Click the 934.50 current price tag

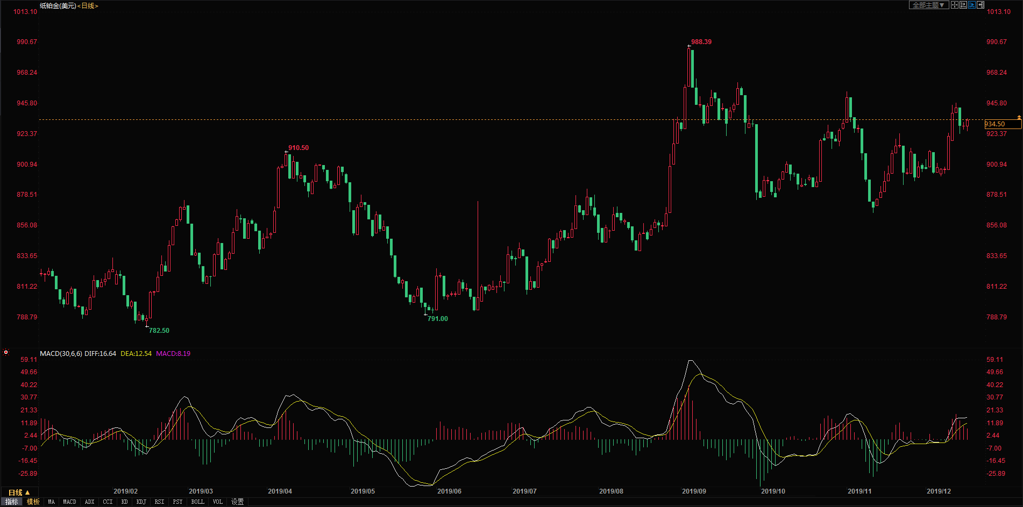click(1003, 124)
